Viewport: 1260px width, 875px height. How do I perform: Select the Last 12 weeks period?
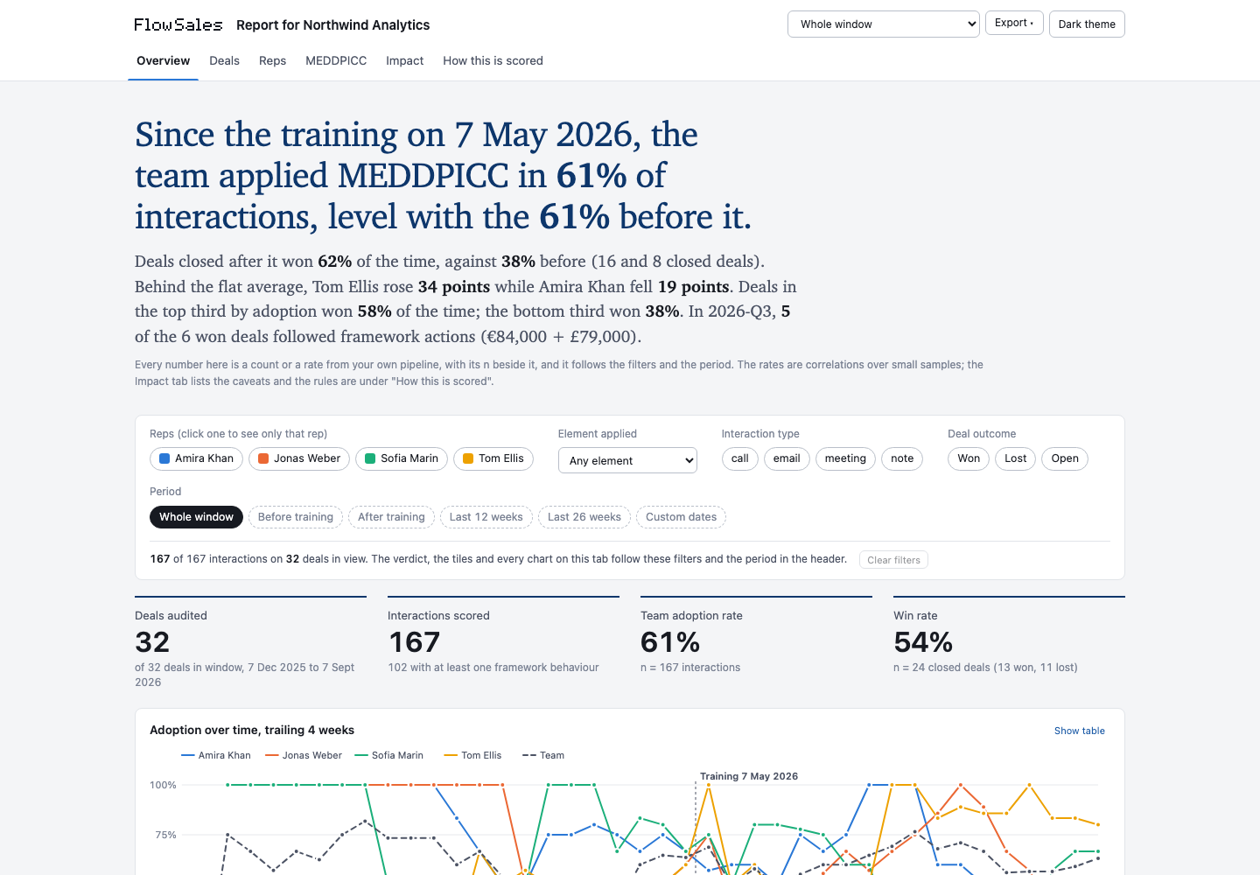coord(486,517)
